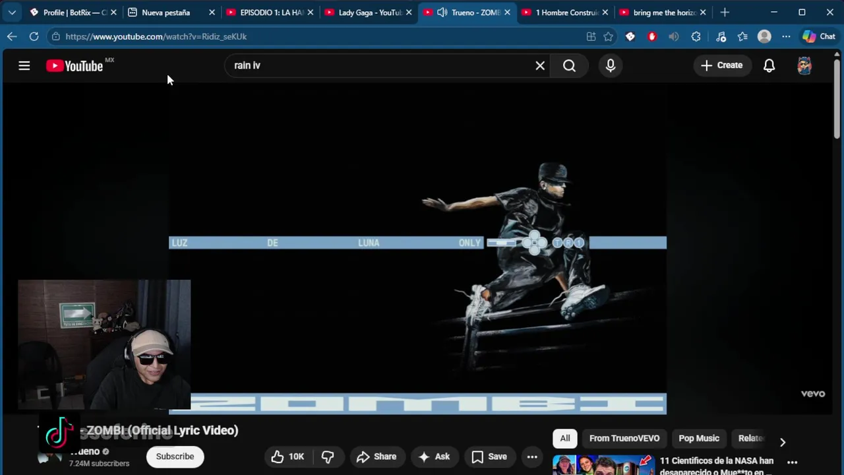Open a new browser tab
844x475 pixels.
coord(725,12)
